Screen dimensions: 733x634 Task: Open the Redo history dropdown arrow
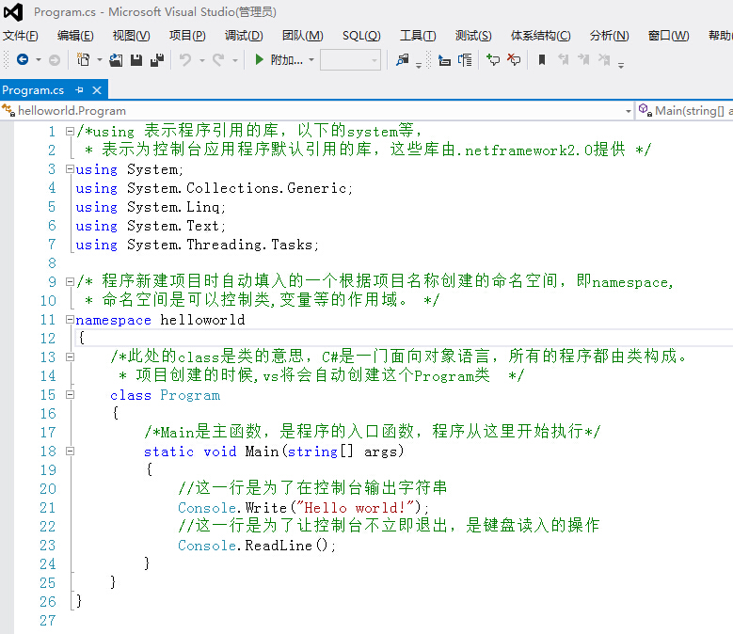click(x=234, y=60)
